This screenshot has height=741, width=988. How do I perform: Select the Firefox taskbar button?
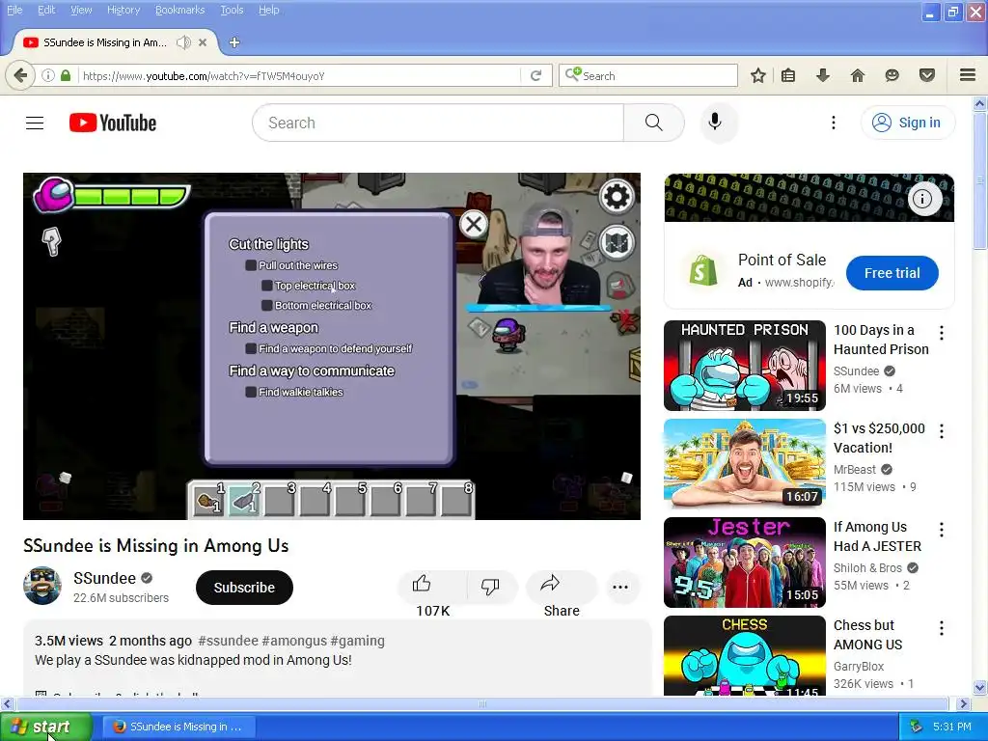[x=178, y=727]
